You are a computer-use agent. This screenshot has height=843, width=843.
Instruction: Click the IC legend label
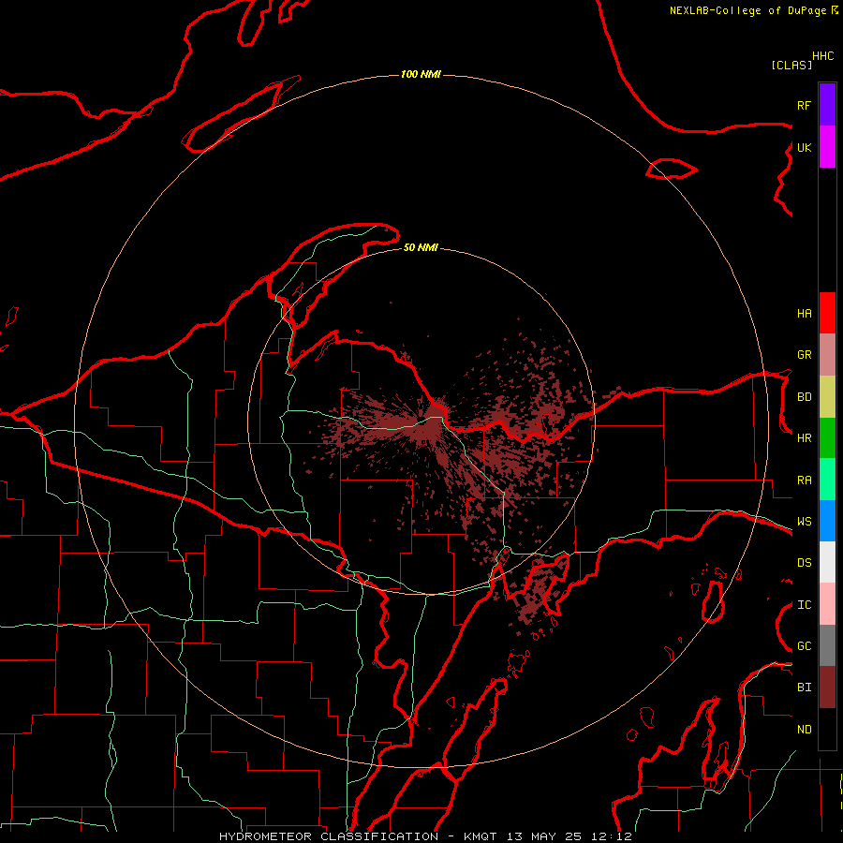(804, 605)
